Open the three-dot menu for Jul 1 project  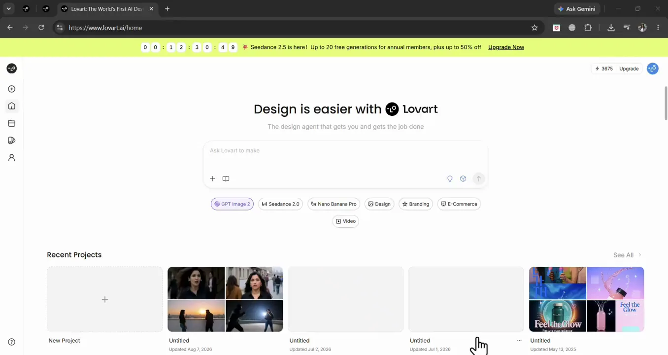pyautogui.click(x=519, y=341)
